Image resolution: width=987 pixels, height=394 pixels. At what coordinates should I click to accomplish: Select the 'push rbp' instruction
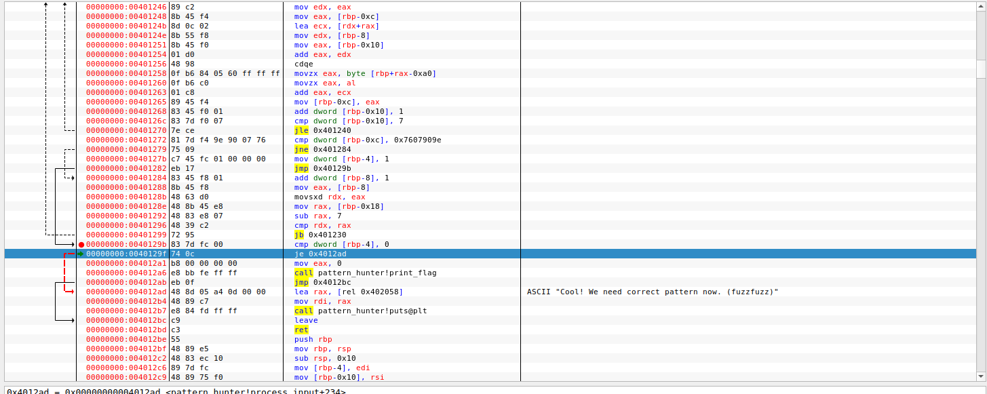tap(313, 339)
